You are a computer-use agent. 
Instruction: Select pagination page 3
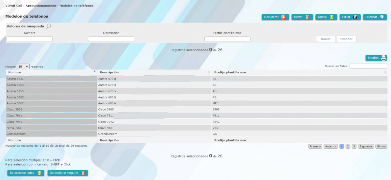(354, 146)
